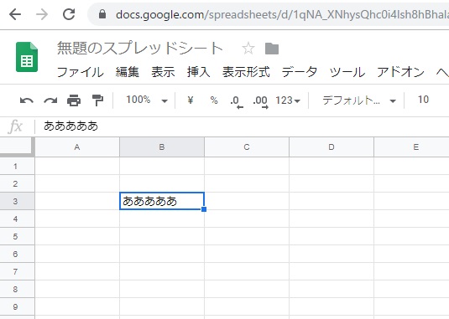Click cell B3 containing あああああ
Image resolution: width=449 pixels, height=319 pixels.
[162, 201]
